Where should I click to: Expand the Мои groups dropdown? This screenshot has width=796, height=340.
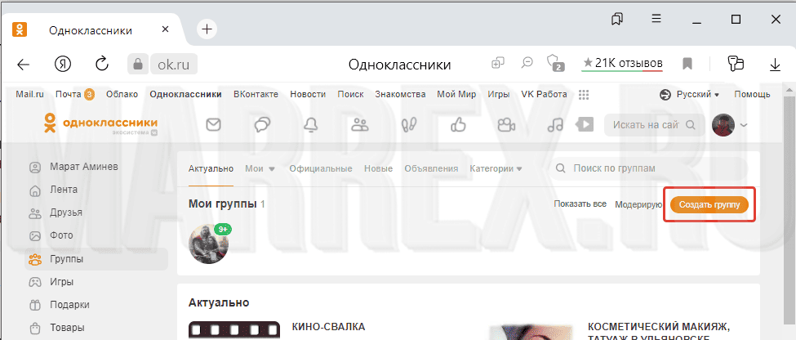click(x=260, y=168)
